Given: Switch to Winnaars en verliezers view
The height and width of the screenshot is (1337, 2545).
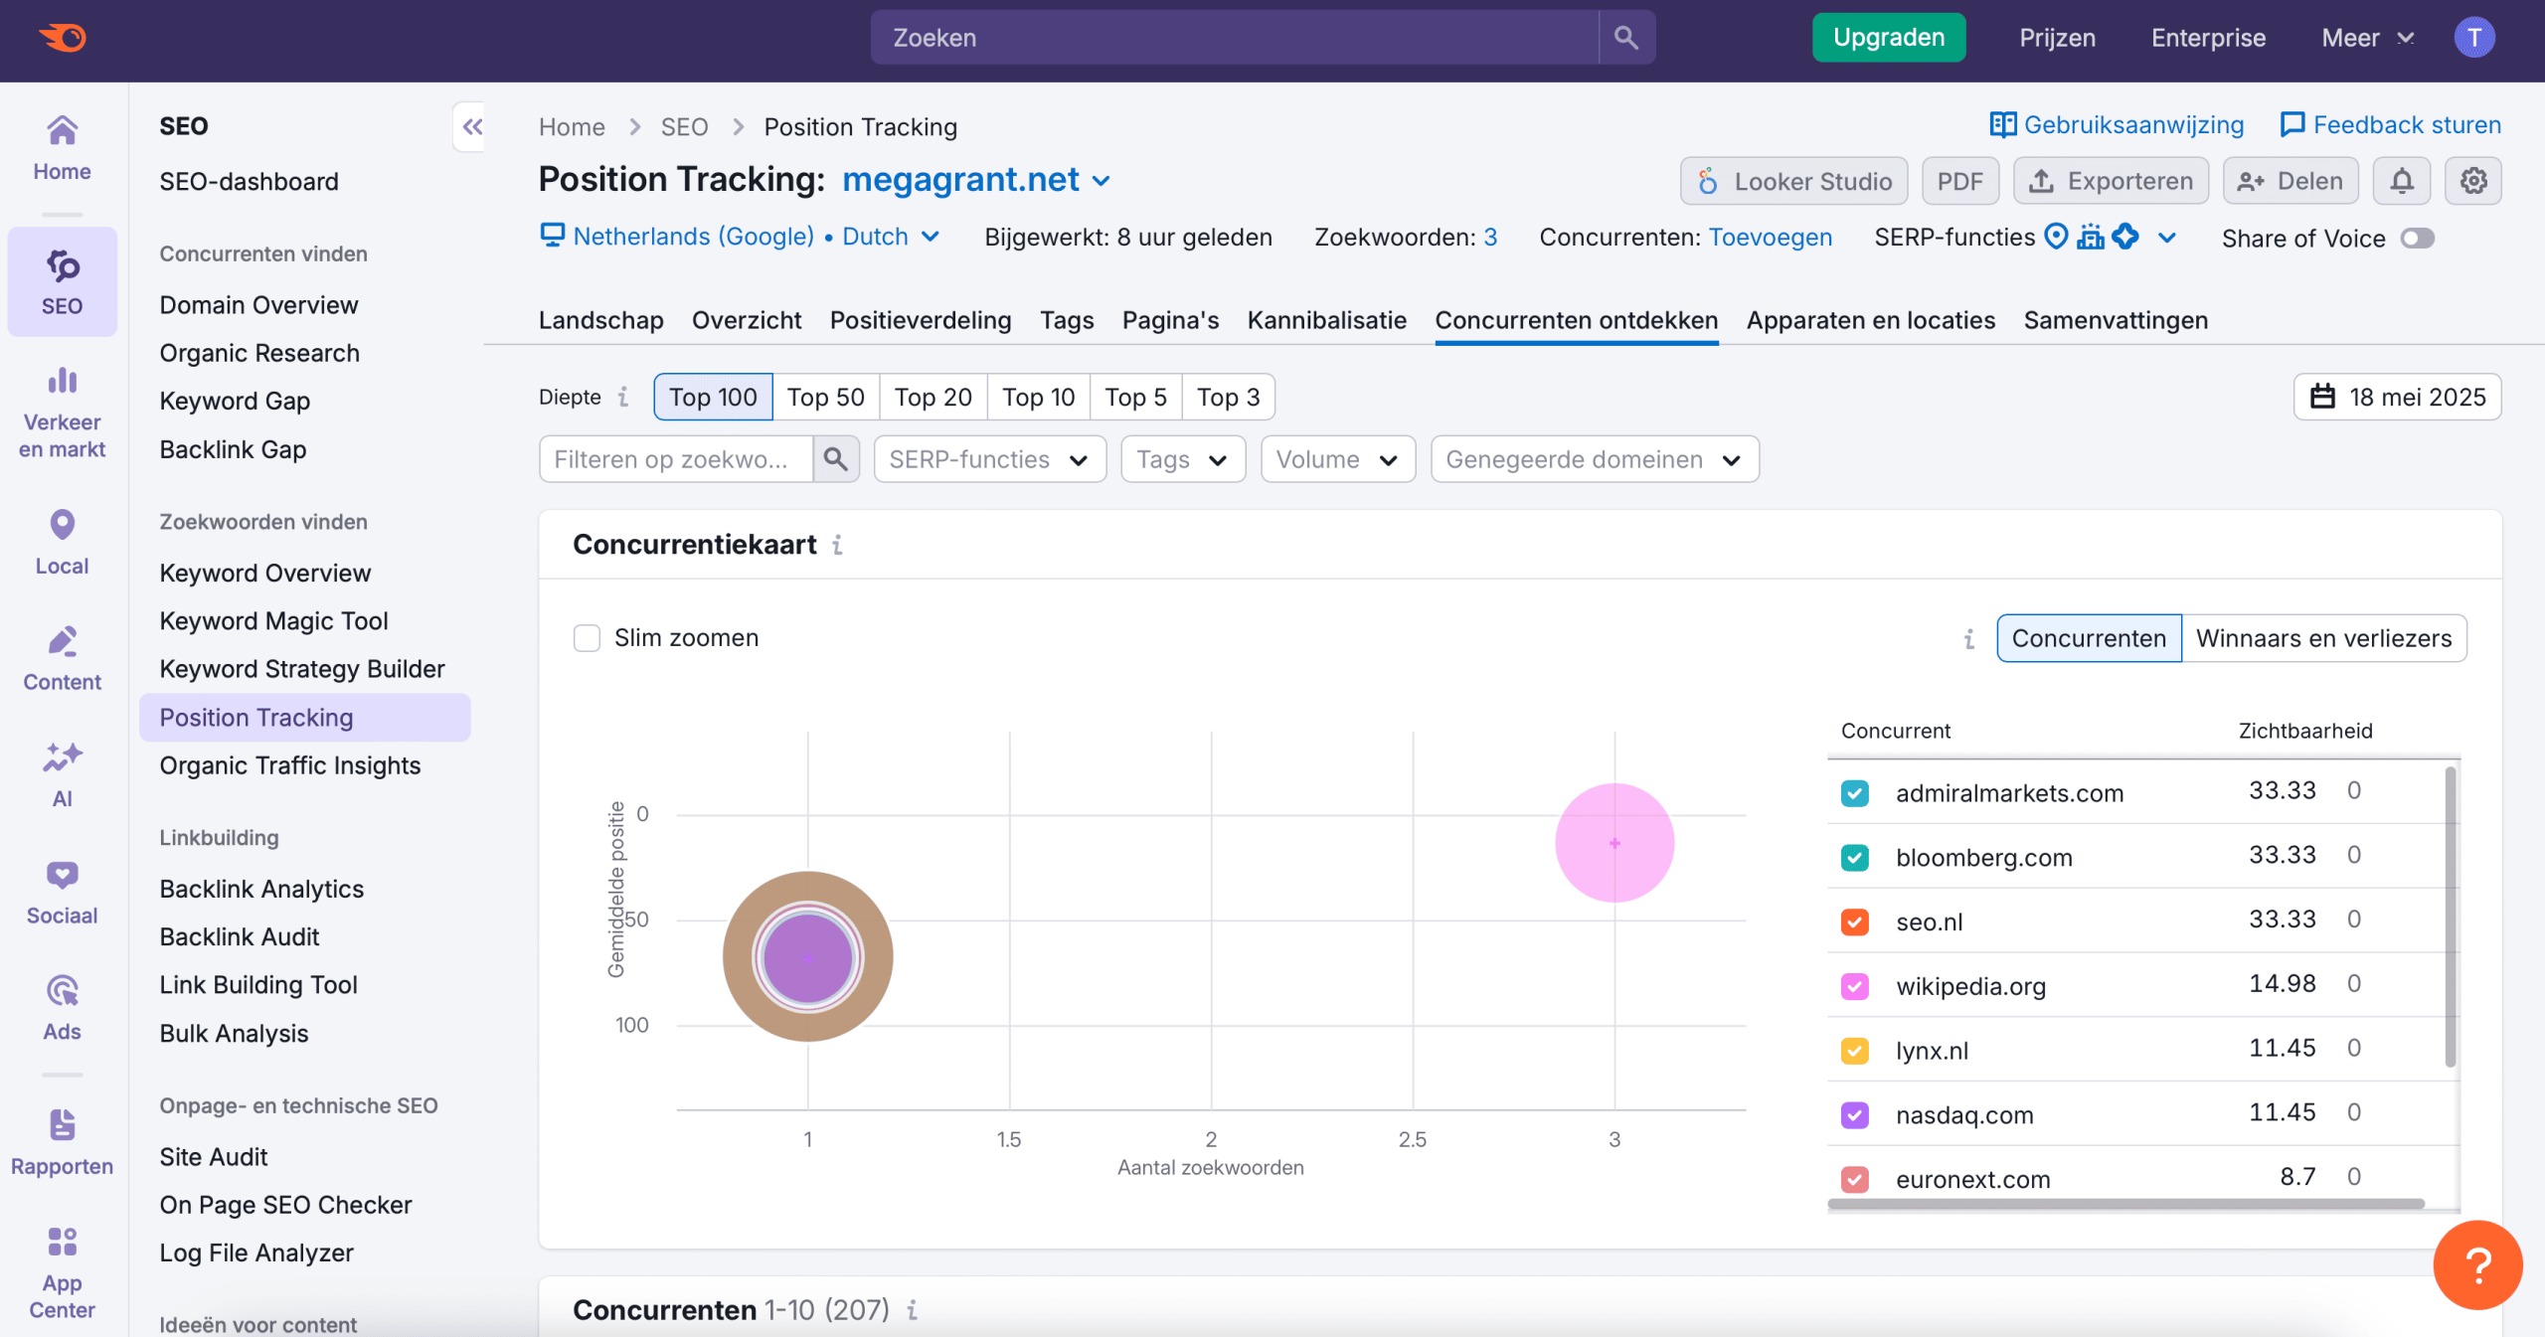Looking at the screenshot, I should pyautogui.click(x=2324, y=638).
